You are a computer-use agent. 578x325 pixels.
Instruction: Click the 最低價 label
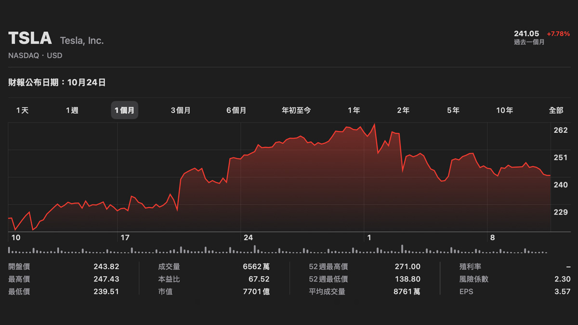[x=19, y=292]
